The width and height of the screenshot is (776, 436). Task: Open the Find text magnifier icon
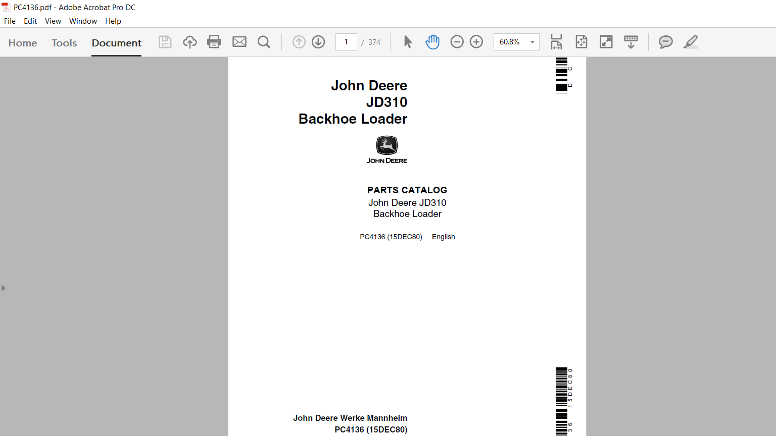[x=264, y=42]
